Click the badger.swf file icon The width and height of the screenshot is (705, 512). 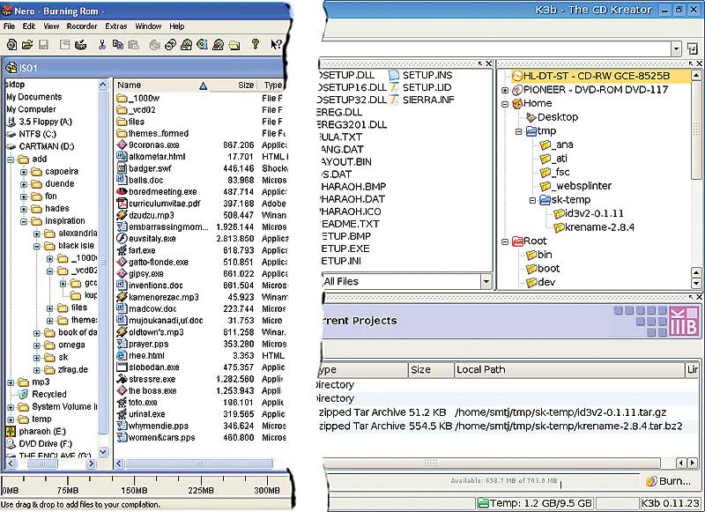pos(122,168)
